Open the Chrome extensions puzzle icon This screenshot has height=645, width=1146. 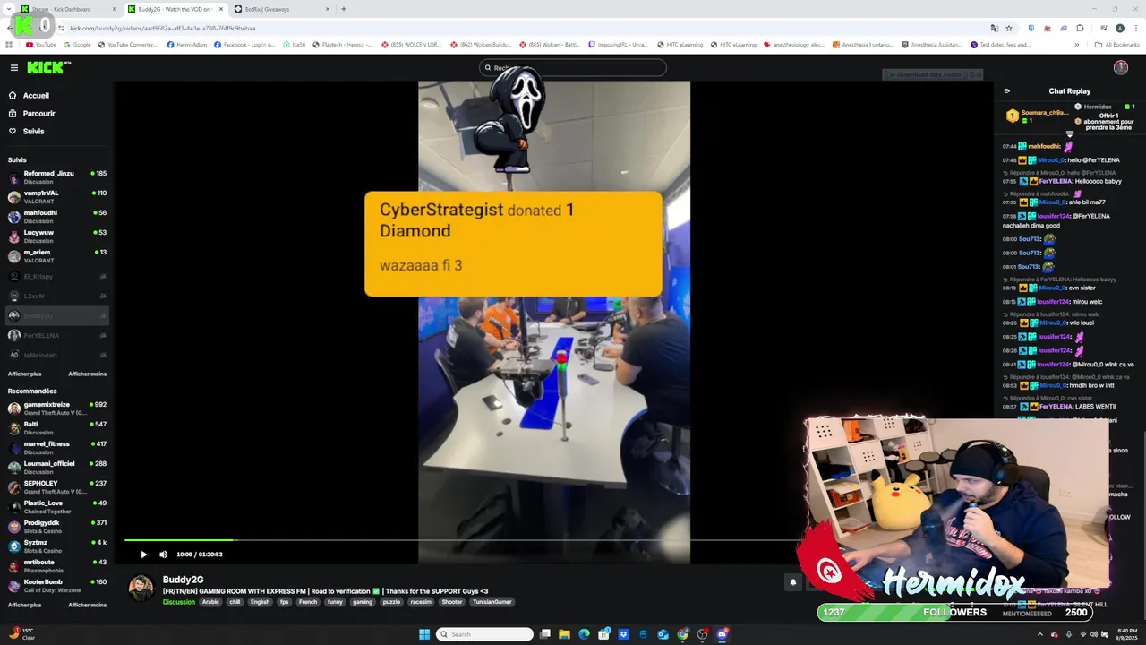(1080, 28)
